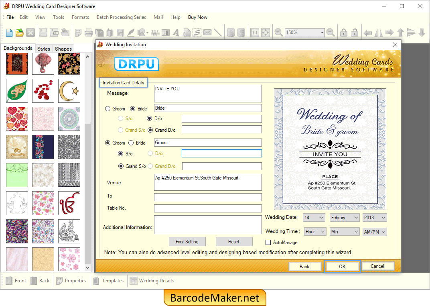
Task: Select the crescent moon and star background
Action: click(69, 91)
